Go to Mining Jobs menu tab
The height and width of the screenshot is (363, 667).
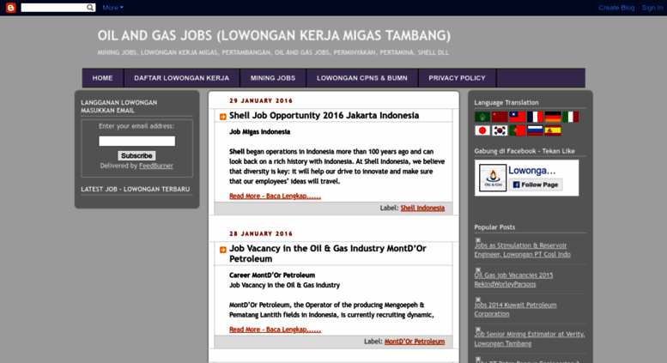[x=272, y=78]
